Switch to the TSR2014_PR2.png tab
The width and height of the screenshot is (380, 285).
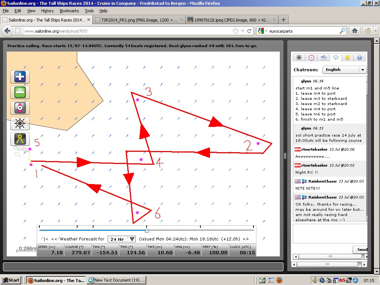tap(139, 20)
